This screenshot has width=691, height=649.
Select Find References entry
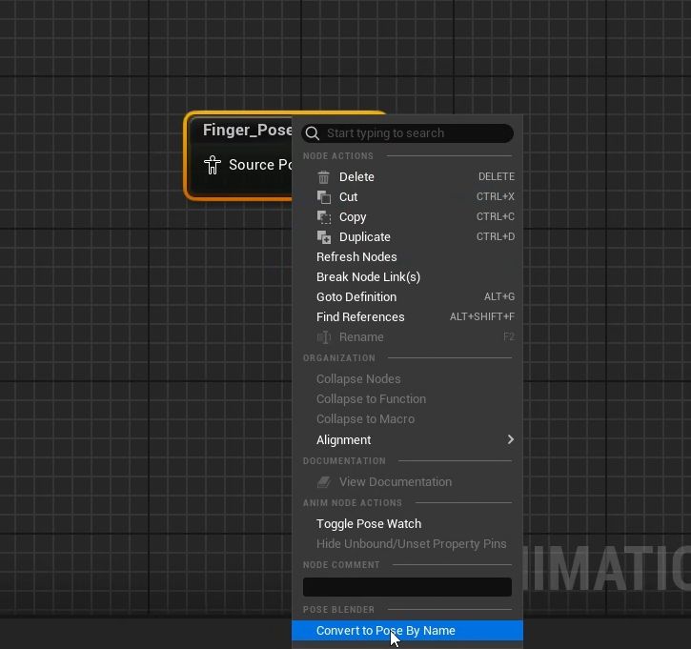point(408,316)
